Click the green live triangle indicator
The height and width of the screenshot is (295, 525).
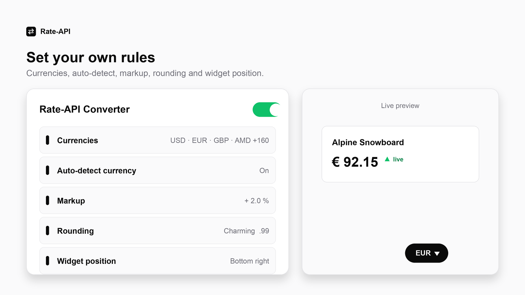click(387, 159)
